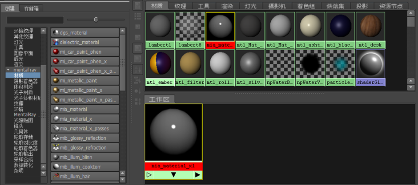The height and width of the screenshot is (185, 418).
Task: Select 环境纹理 in the category tree
Action: [x=23, y=31]
